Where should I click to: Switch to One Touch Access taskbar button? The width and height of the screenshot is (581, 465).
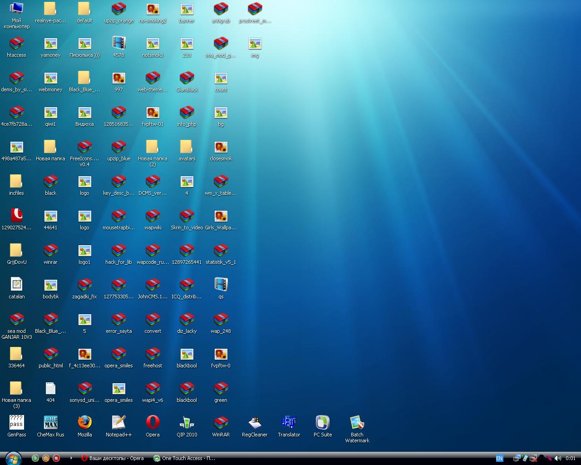(x=184, y=458)
